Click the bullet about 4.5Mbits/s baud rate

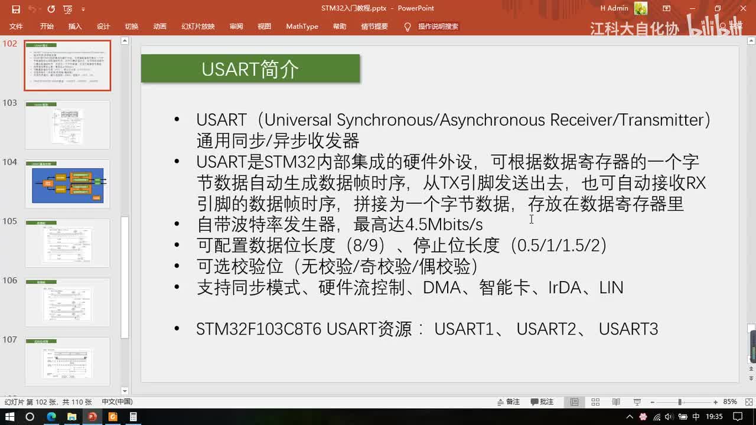click(340, 224)
